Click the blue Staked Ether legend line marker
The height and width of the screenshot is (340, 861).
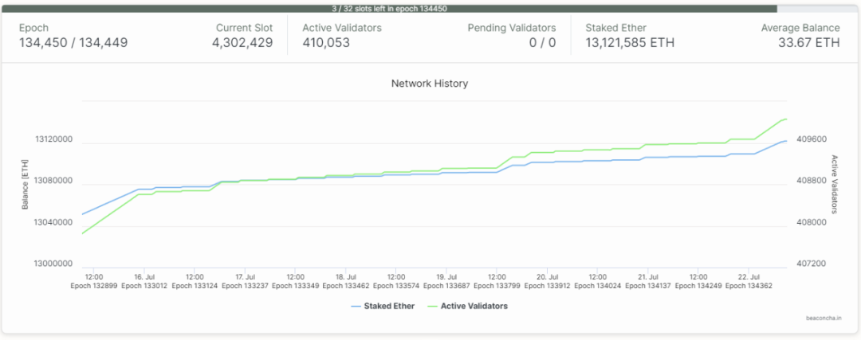click(x=355, y=306)
